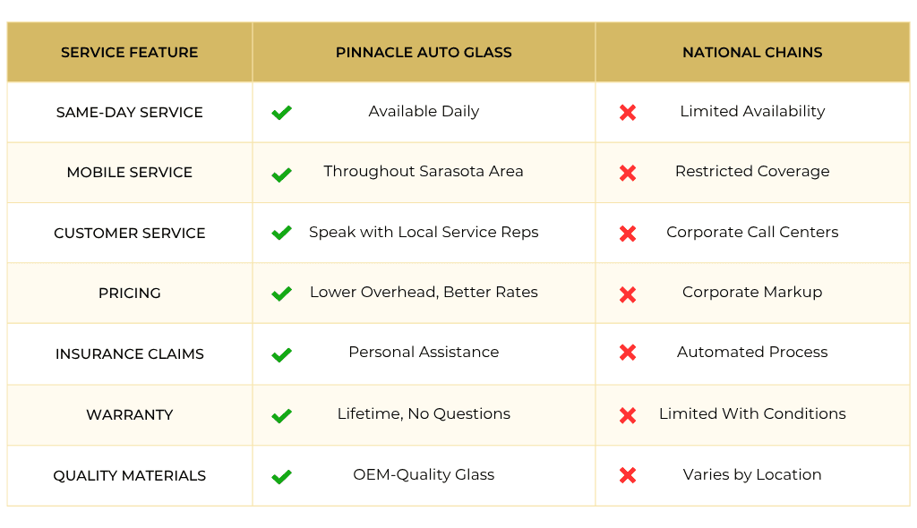Click the red X next to Corporate Call Centers
917x528 pixels.
pos(628,234)
